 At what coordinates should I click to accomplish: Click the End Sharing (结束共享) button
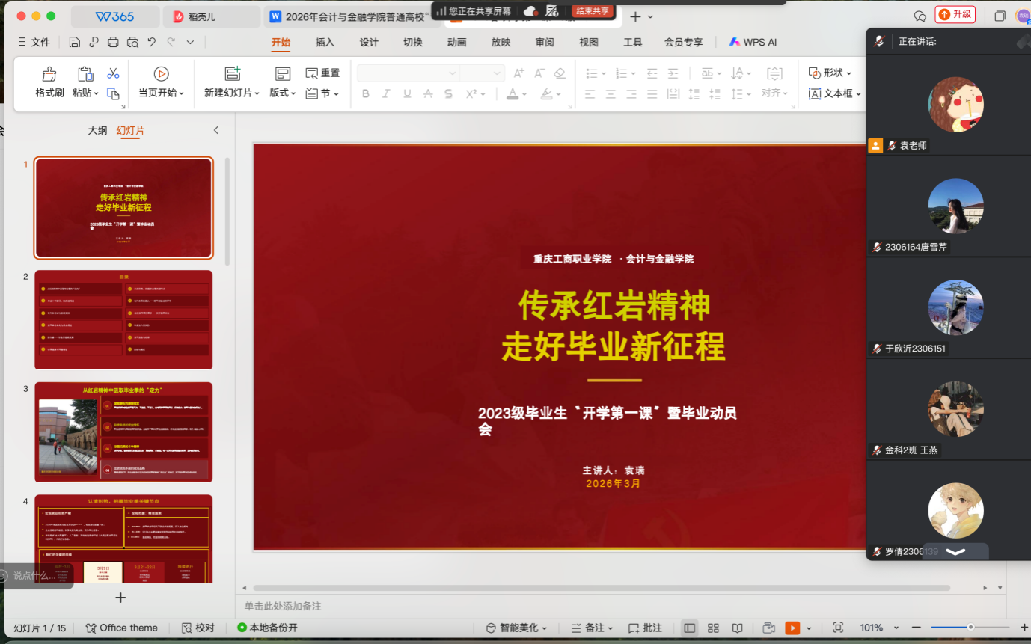tap(592, 11)
